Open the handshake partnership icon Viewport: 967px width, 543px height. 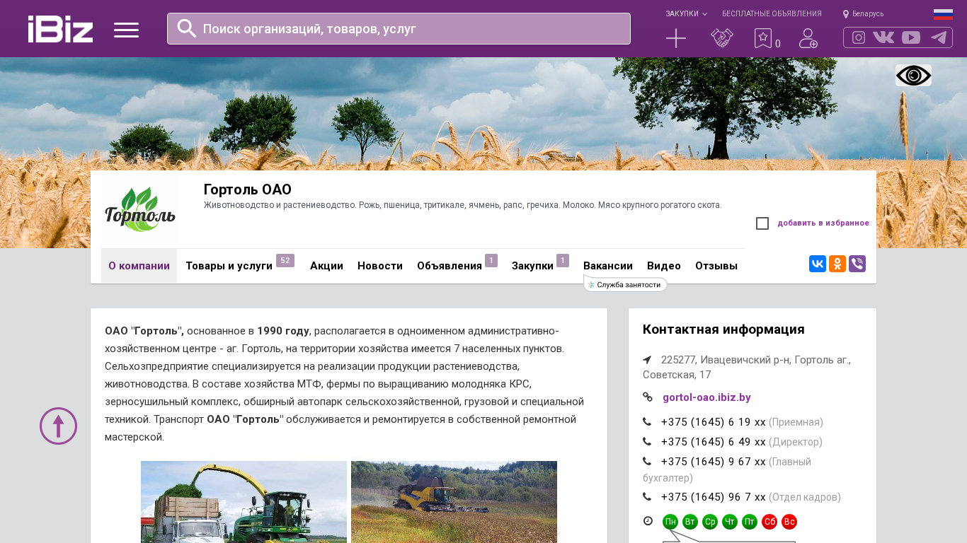722,38
